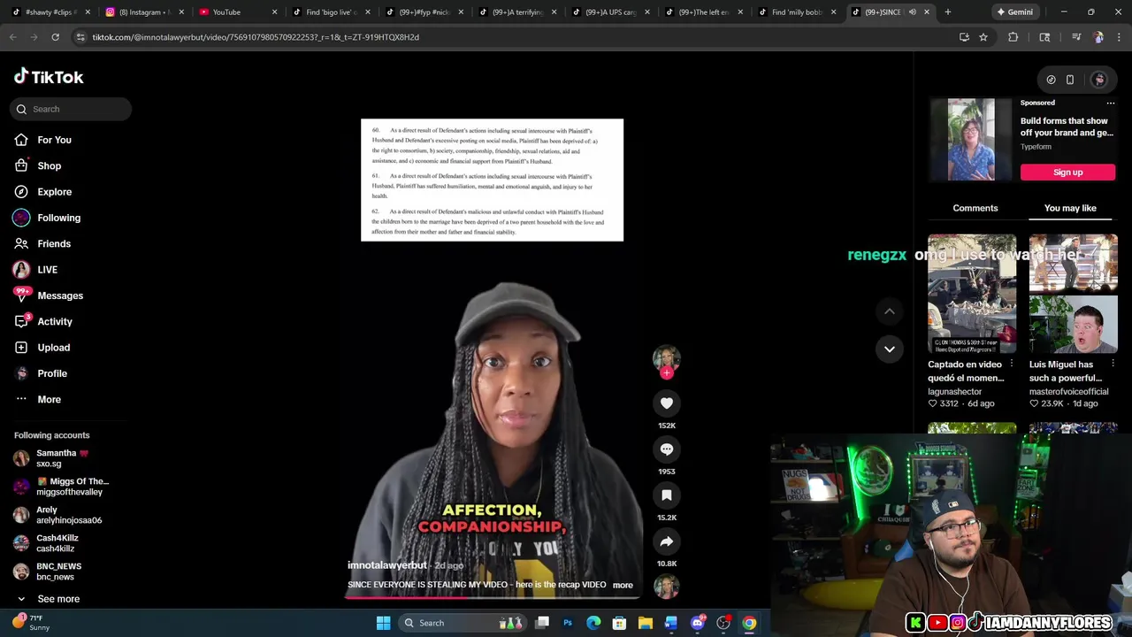The width and height of the screenshot is (1132, 637).
Task: Click the phone-shaped icon in top-right pill
Action: (x=1070, y=80)
